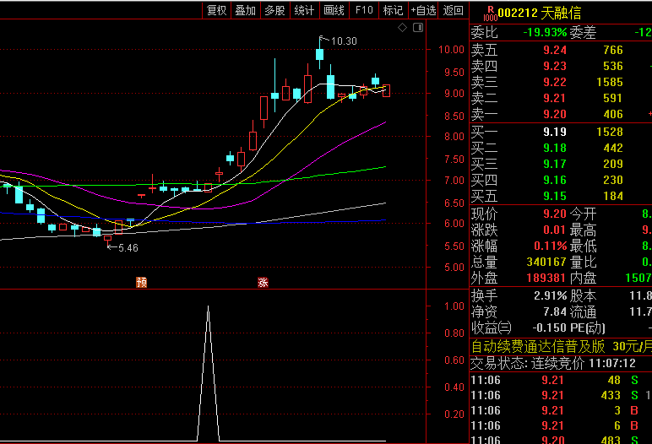The image size is (652, 444).
Task: Click 卖三 price 9.22
Action: (x=555, y=83)
